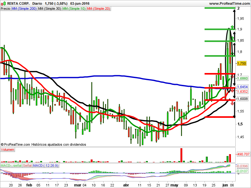Click the price axis label 1,55
The width and height of the screenshot is (251, 188).
(x=241, y=111)
